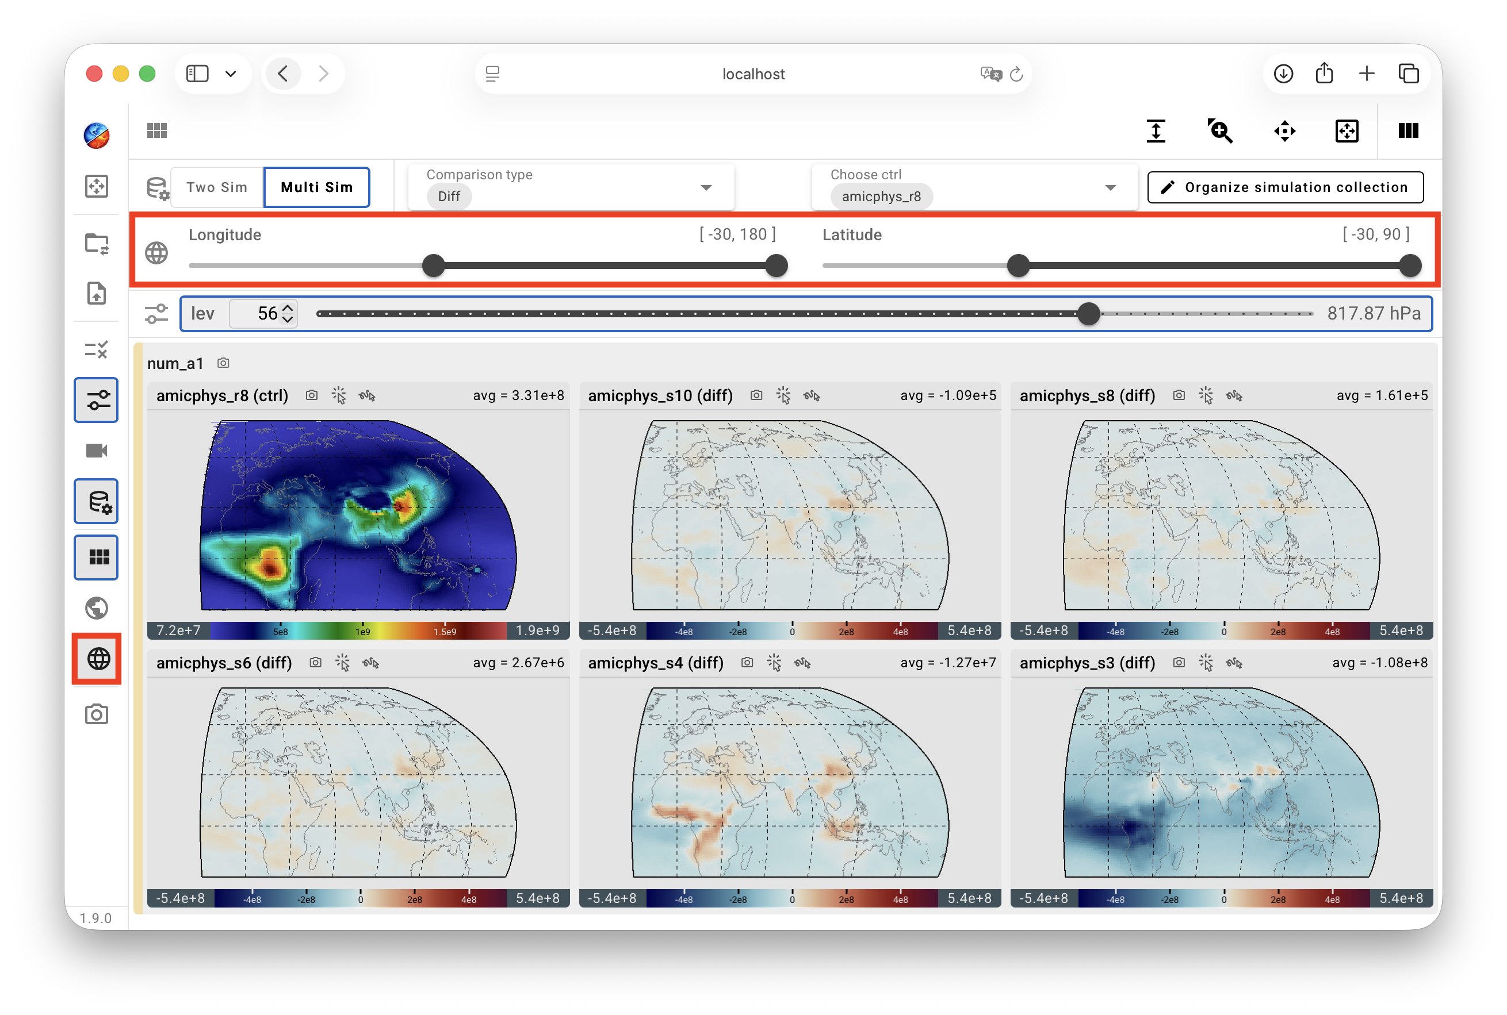Click the lev number input field
Screen dimensions: 1507x1015
[263, 314]
